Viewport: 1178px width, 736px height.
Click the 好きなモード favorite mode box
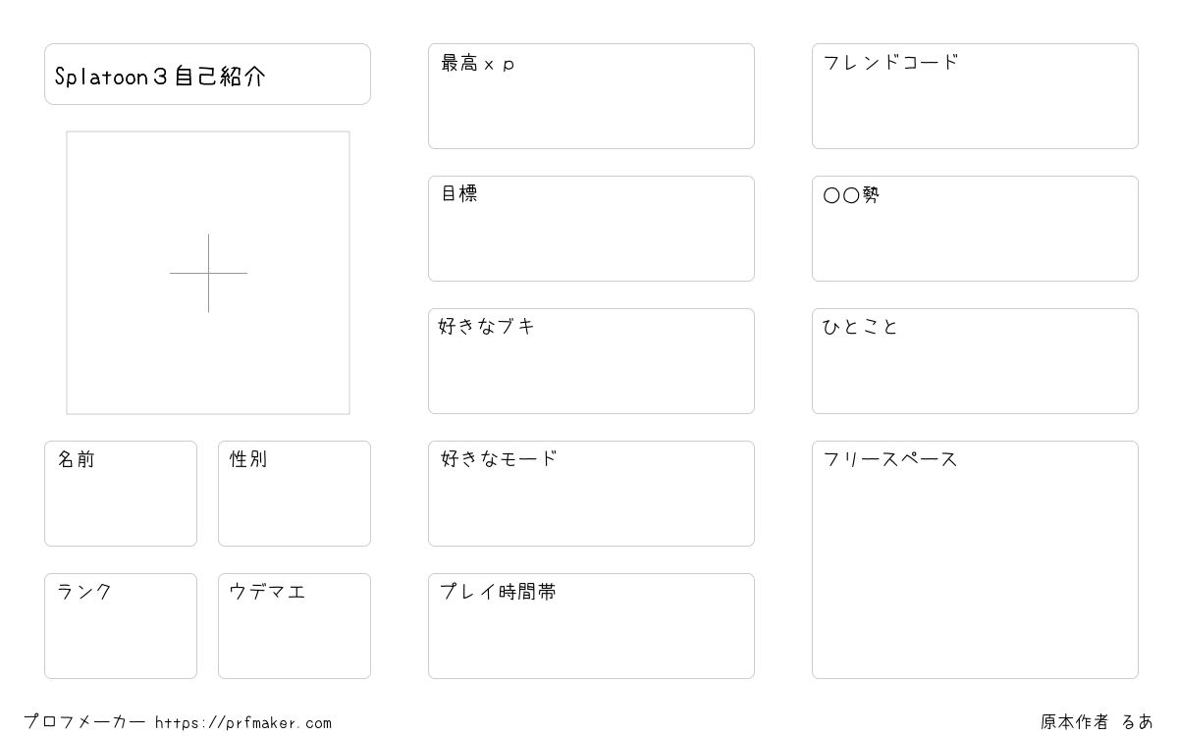click(x=591, y=494)
